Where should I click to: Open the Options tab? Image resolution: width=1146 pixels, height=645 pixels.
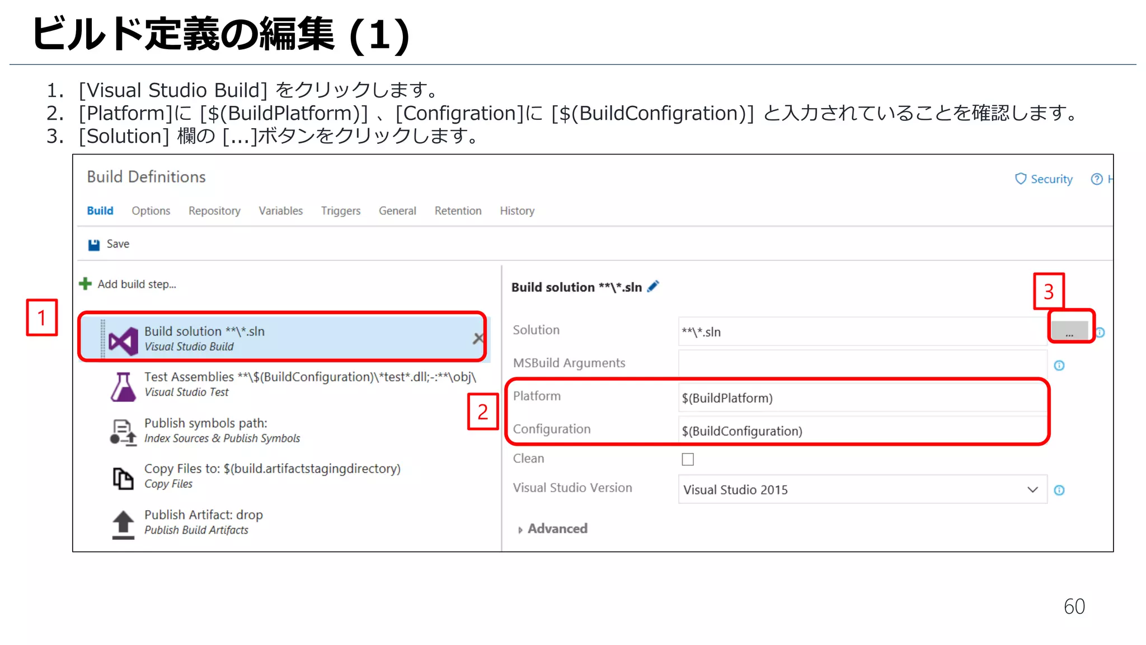[151, 211]
